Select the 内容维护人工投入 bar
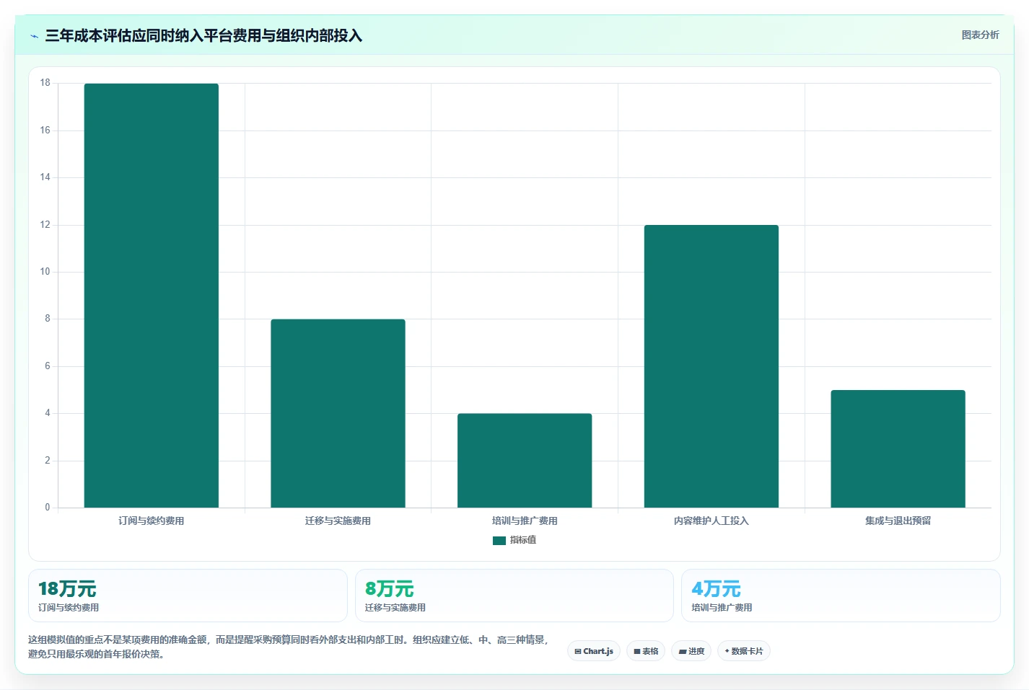The width and height of the screenshot is (1029, 690). tap(711, 366)
